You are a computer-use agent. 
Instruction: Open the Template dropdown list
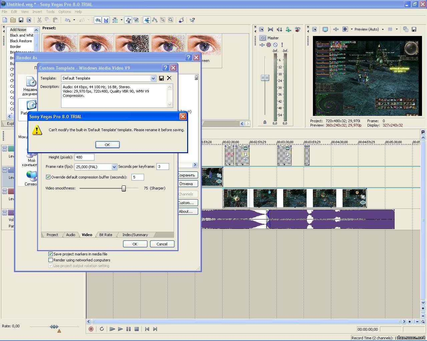153,78
